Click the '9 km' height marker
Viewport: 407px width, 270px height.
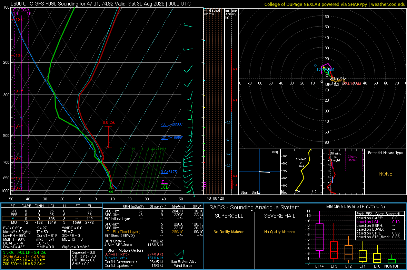(19, 91)
